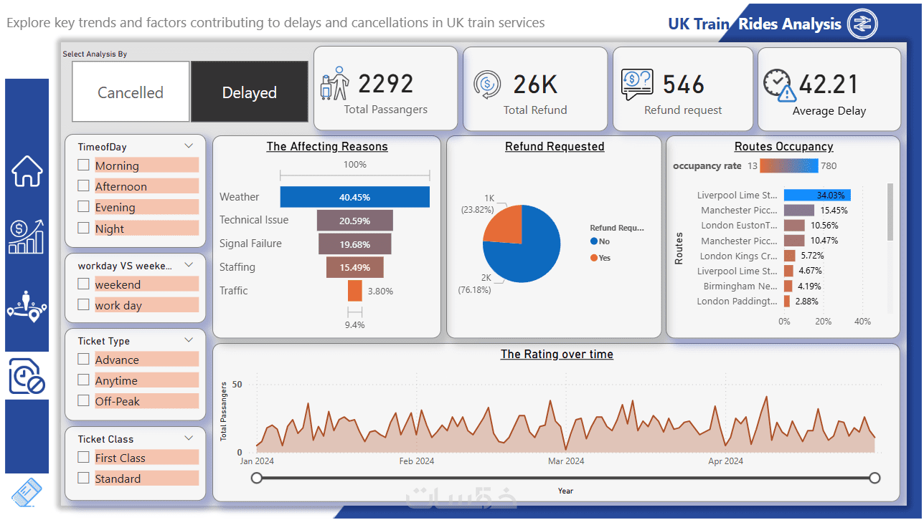The image size is (924, 520).
Task: Select the Birmingham Ne route bar
Action: coord(788,286)
